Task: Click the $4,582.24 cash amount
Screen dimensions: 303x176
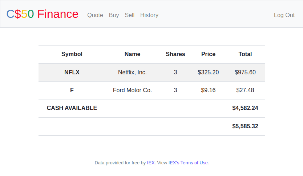Action: (x=245, y=108)
